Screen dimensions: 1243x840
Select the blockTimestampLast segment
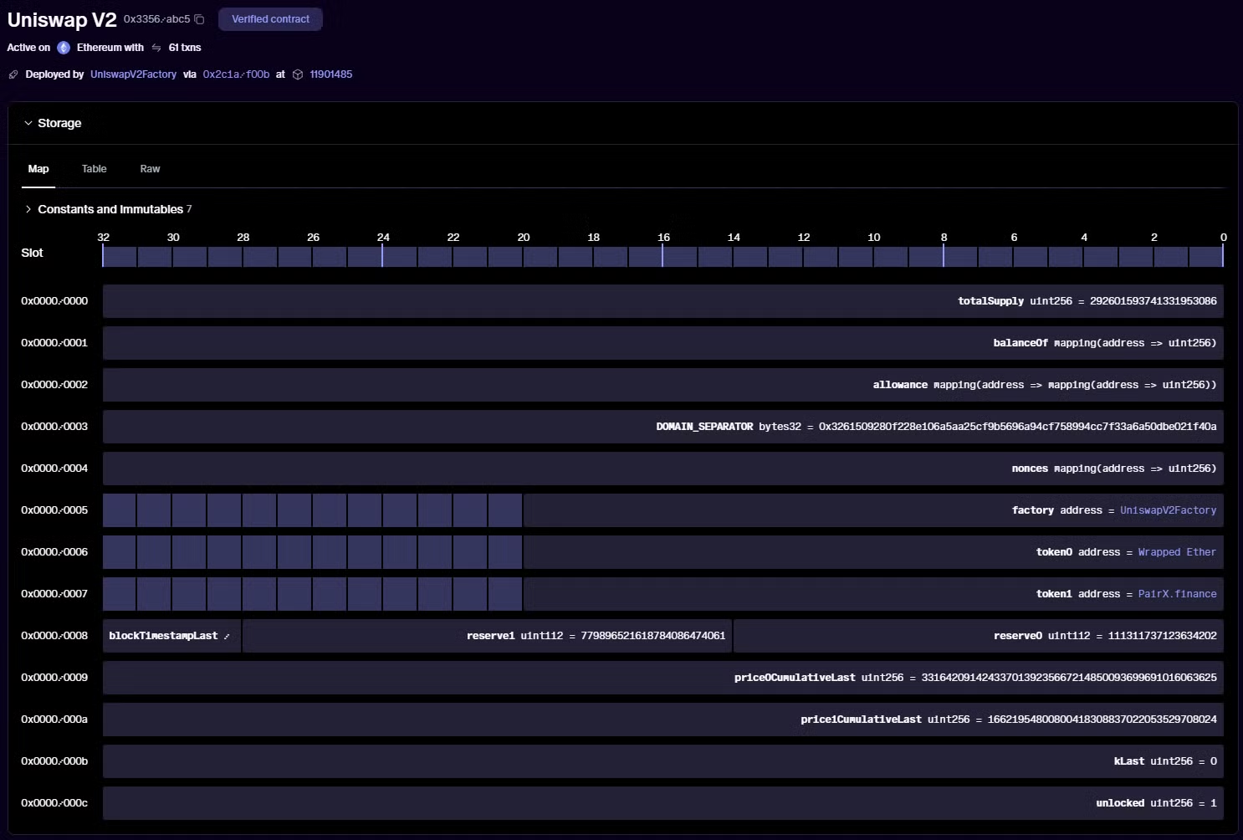click(172, 636)
